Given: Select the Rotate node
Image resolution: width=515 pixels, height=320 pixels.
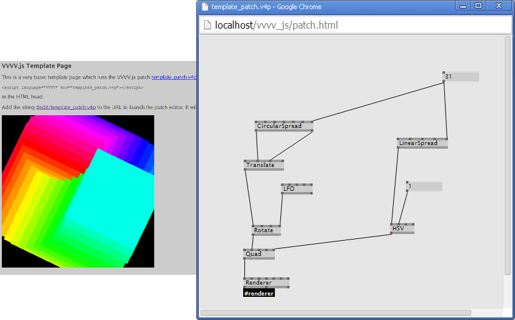Looking at the screenshot, I should point(266,230).
